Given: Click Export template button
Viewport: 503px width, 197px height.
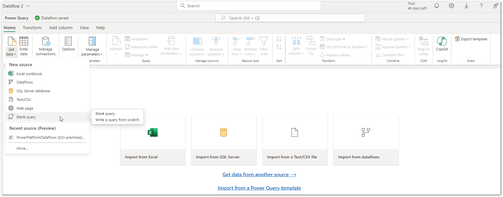Looking at the screenshot, I should [471, 39].
